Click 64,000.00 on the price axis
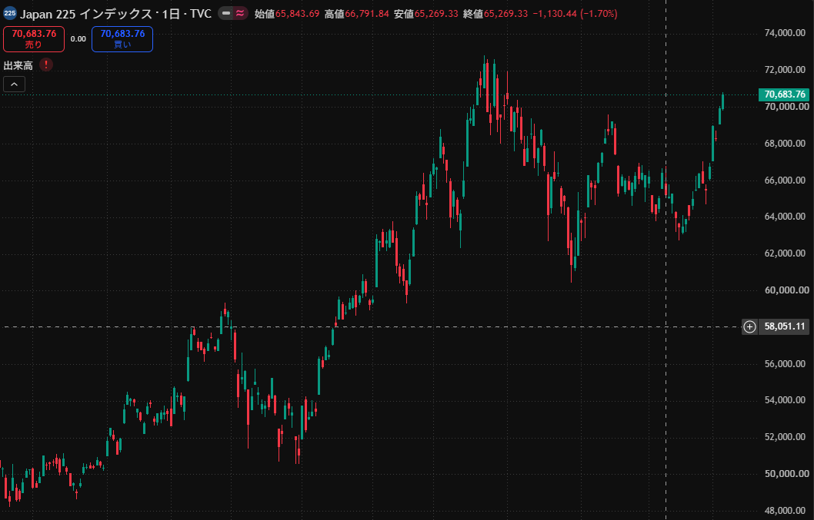814x520 pixels. coord(786,217)
